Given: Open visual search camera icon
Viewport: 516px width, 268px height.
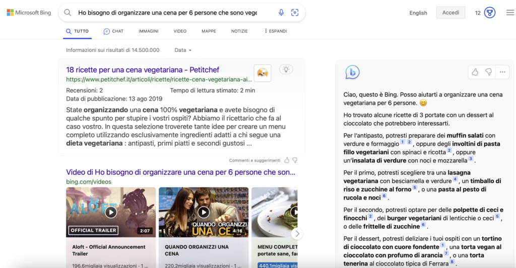Looking at the screenshot, I should (295, 13).
